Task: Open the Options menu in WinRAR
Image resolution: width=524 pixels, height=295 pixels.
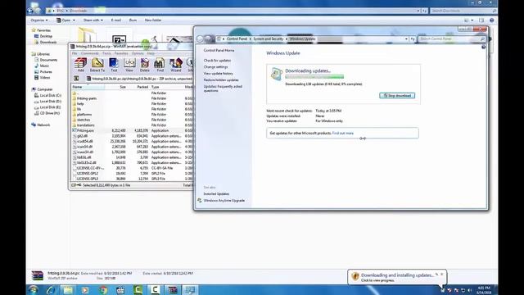Action: point(138,53)
